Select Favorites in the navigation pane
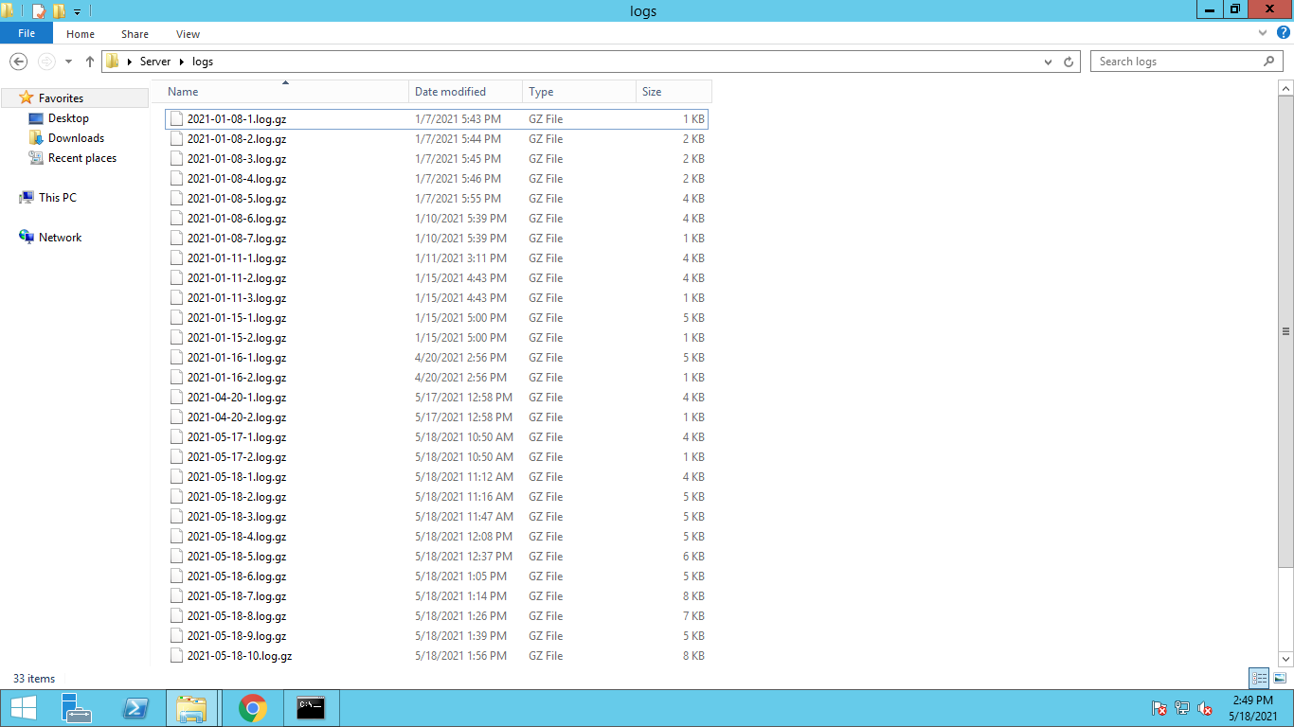Screen dimensions: 1294x727 pyautogui.click(x=61, y=98)
